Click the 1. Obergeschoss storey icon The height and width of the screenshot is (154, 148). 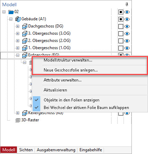tap(25, 48)
